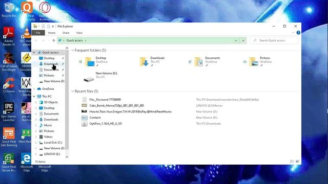Click the address bar X stop button
This screenshot has width=328, height=184.
click(x=243, y=41)
